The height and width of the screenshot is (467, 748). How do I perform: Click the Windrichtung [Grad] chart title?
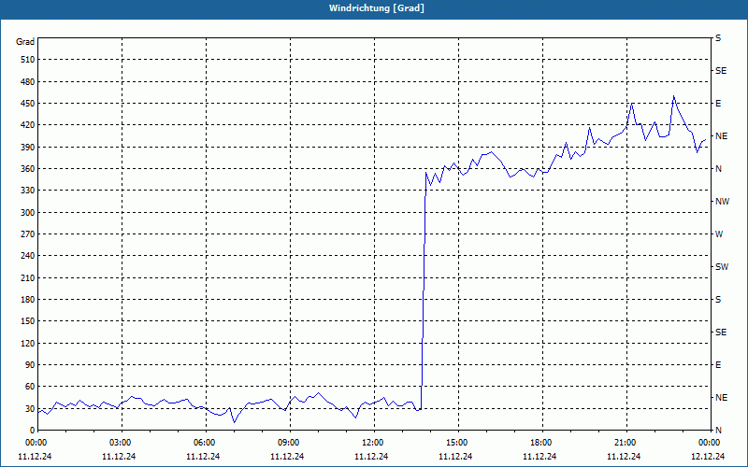click(x=377, y=8)
